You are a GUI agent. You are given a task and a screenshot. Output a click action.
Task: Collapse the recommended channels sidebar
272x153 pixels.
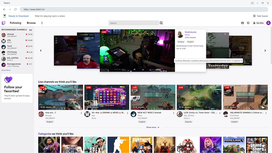pyautogui.click(x=31, y=30)
